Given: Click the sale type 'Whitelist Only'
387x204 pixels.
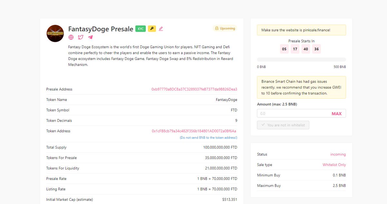Looking at the screenshot, I should [334, 165].
